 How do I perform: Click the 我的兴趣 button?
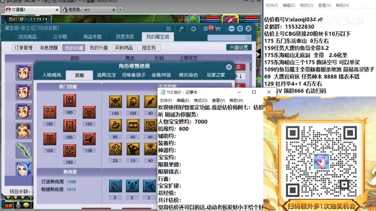(x=99, y=48)
